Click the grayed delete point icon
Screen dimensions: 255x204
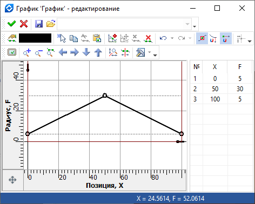[x=136, y=38]
